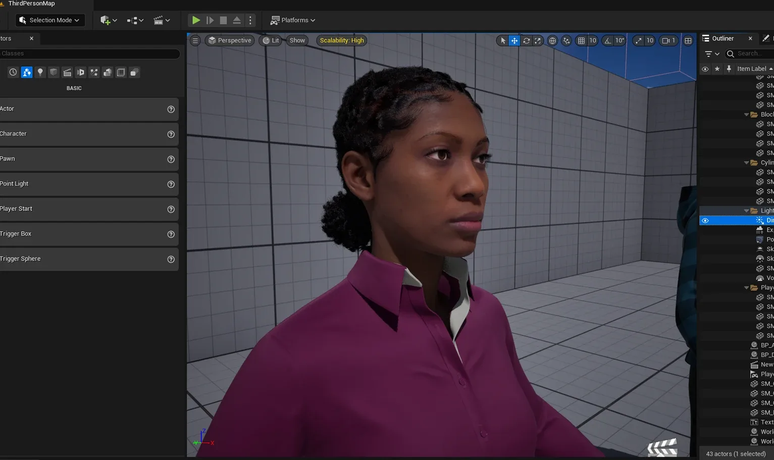Activate the Scale tool in viewport
Screen dimensions: 774x460
[x=538, y=40]
